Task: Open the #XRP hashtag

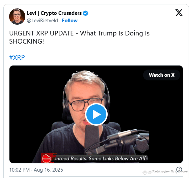Action: [x=17, y=57]
